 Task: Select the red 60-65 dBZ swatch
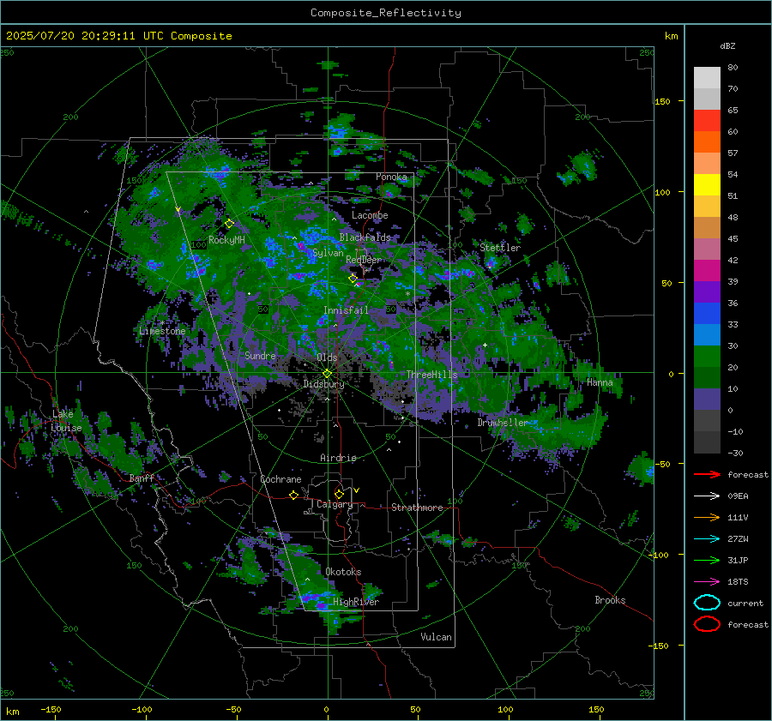coord(707,121)
